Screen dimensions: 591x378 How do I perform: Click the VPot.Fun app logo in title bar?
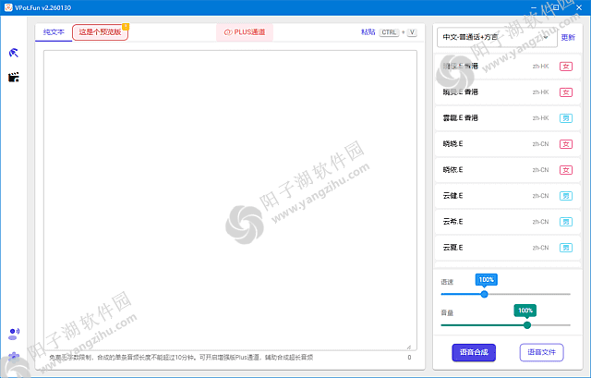click(x=8, y=7)
